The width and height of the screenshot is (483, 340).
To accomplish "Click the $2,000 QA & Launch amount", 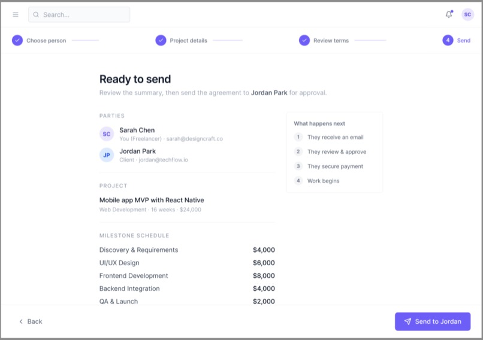I will coord(264,301).
